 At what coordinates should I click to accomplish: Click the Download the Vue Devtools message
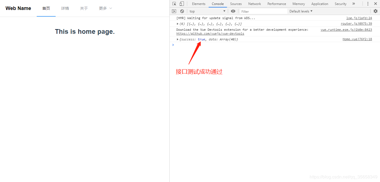tap(242, 30)
